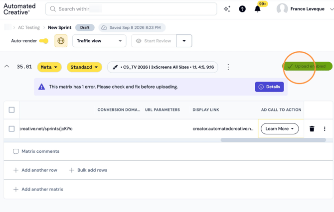Click Add another matrix
The width and height of the screenshot is (334, 212).
(x=38, y=189)
